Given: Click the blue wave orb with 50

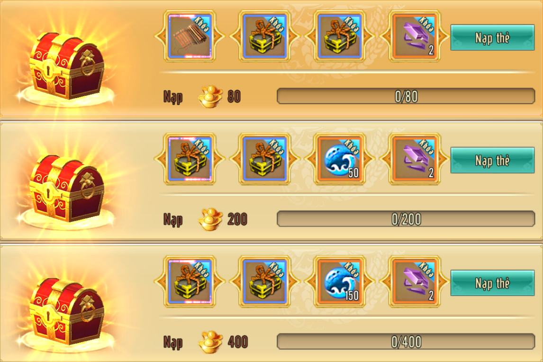Looking at the screenshot, I should (x=340, y=159).
